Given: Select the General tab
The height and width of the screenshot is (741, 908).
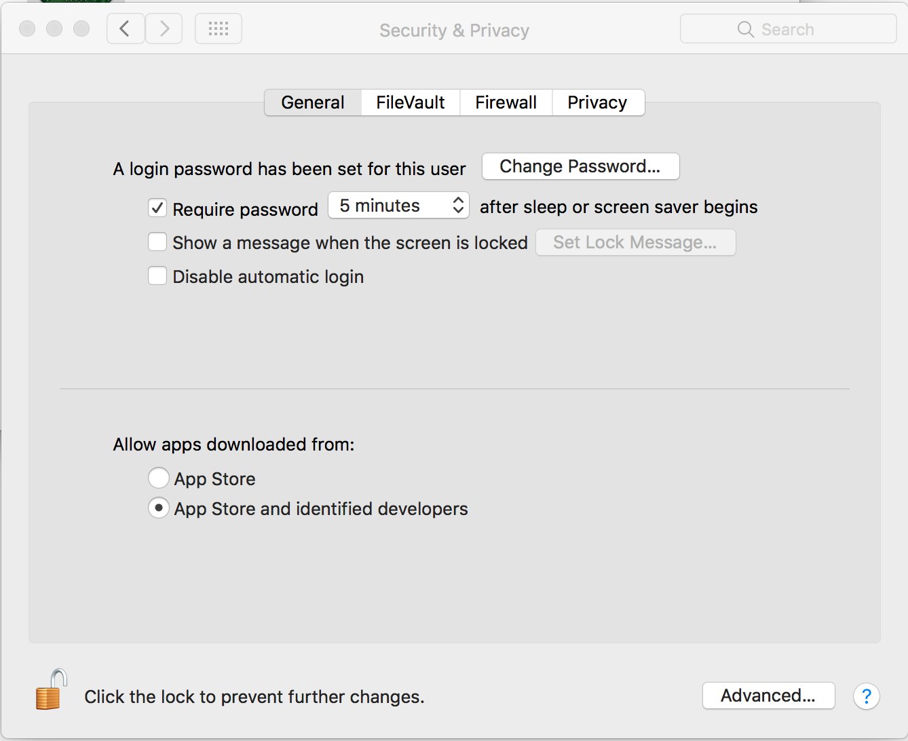Looking at the screenshot, I should tap(313, 102).
